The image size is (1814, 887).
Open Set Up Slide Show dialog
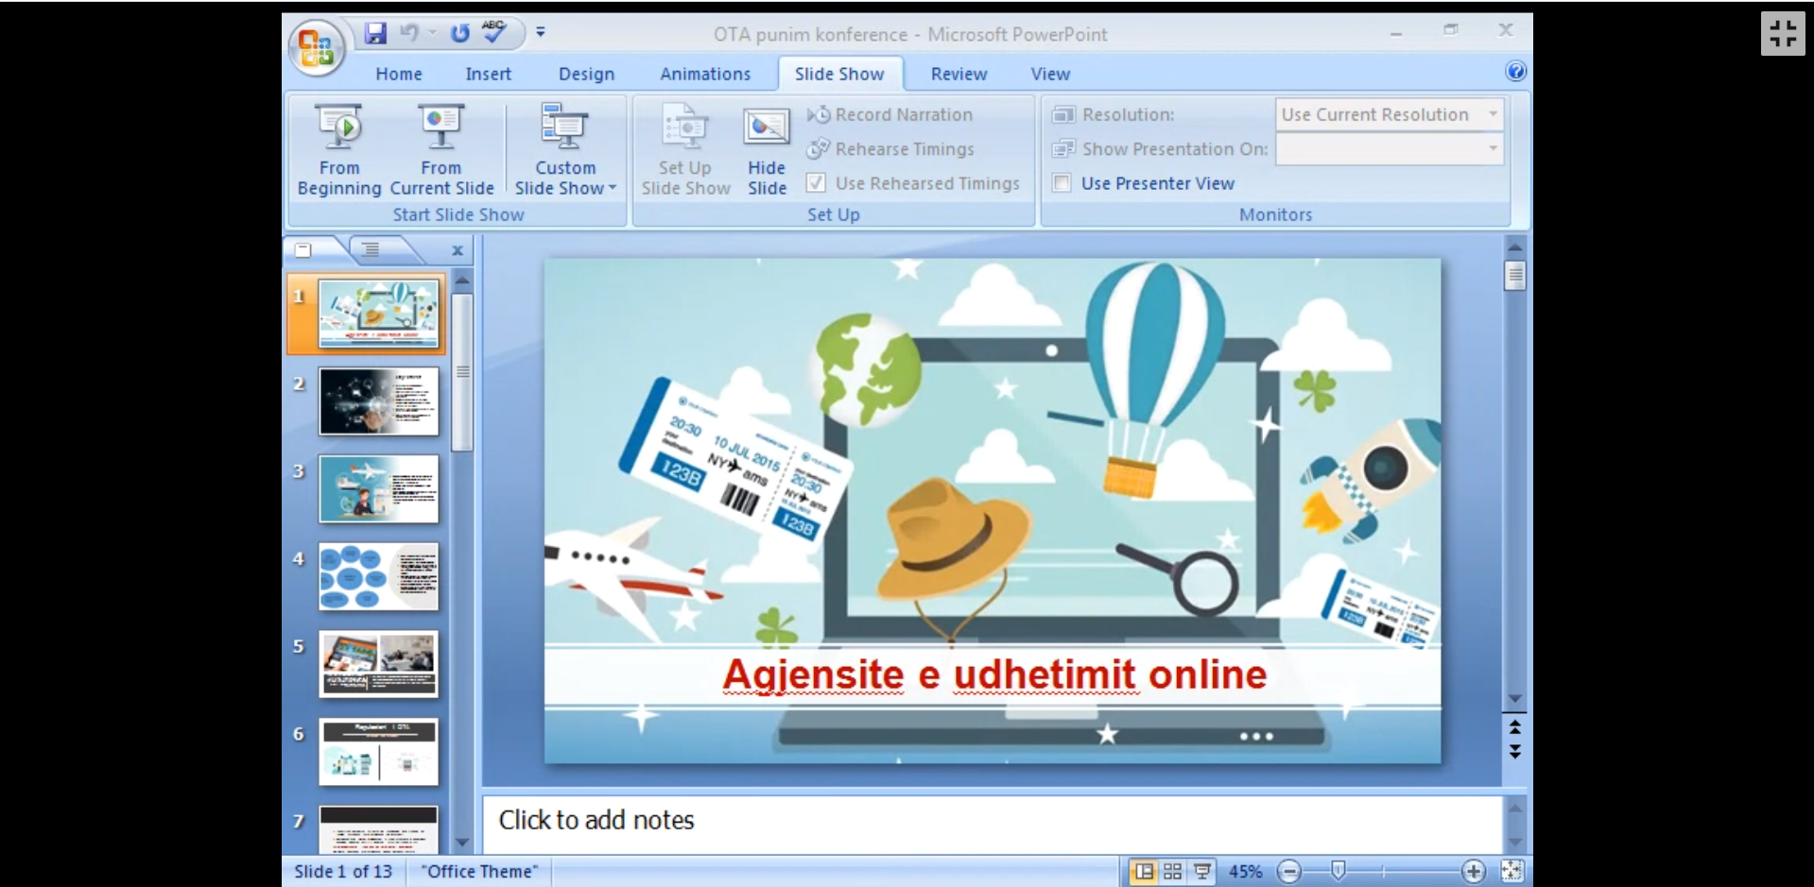pos(685,149)
